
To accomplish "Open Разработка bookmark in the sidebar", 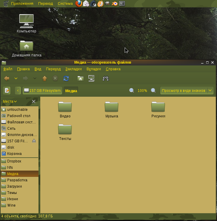I will (x=20, y=180).
